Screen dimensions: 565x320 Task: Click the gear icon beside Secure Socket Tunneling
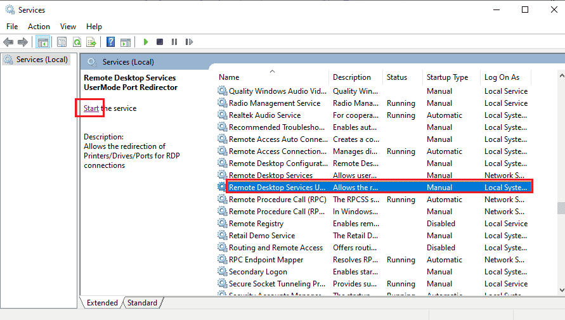[223, 284]
